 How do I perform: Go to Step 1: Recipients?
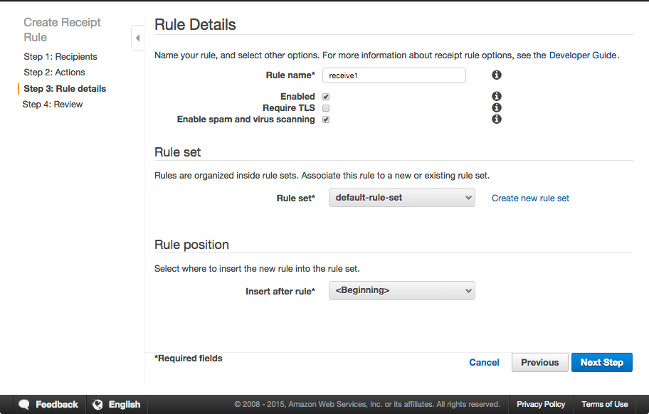pyautogui.click(x=60, y=57)
